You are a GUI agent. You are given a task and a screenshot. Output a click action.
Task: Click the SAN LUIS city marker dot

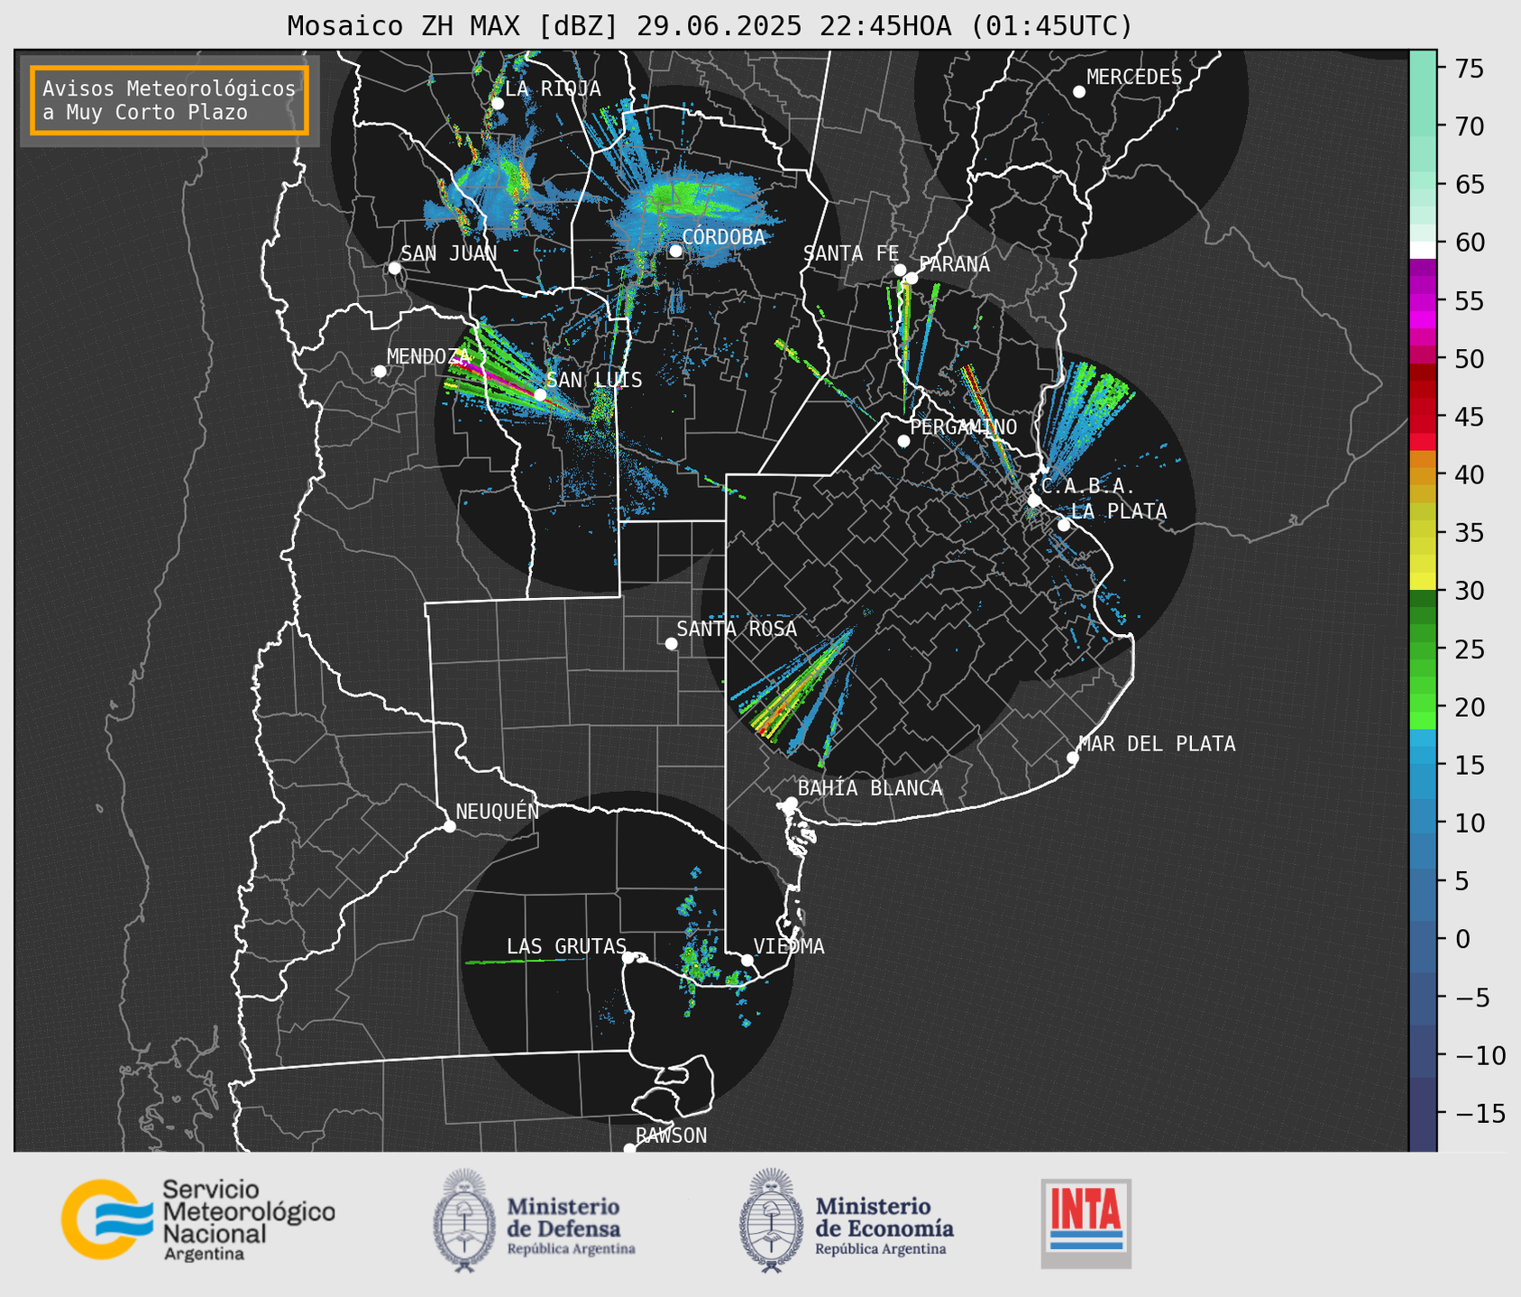coord(540,394)
